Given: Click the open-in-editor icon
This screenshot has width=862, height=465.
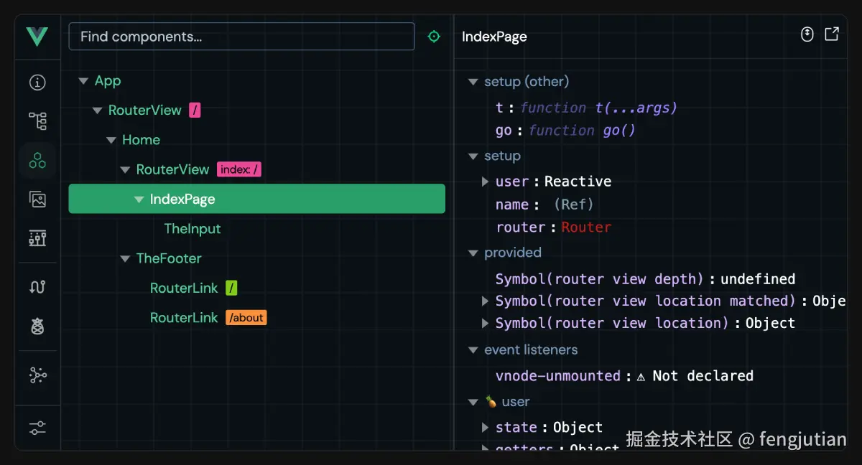Looking at the screenshot, I should point(832,34).
